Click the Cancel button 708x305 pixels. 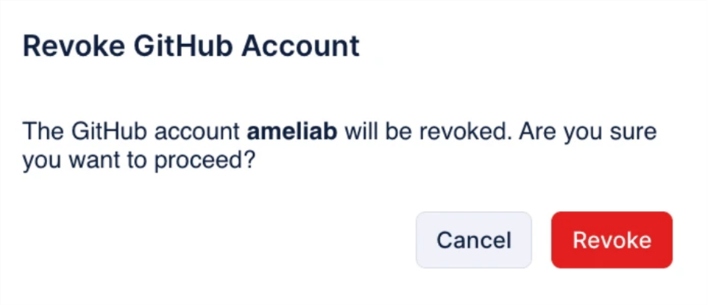pos(473,240)
